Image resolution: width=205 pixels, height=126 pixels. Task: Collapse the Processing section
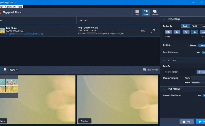pos(164,19)
